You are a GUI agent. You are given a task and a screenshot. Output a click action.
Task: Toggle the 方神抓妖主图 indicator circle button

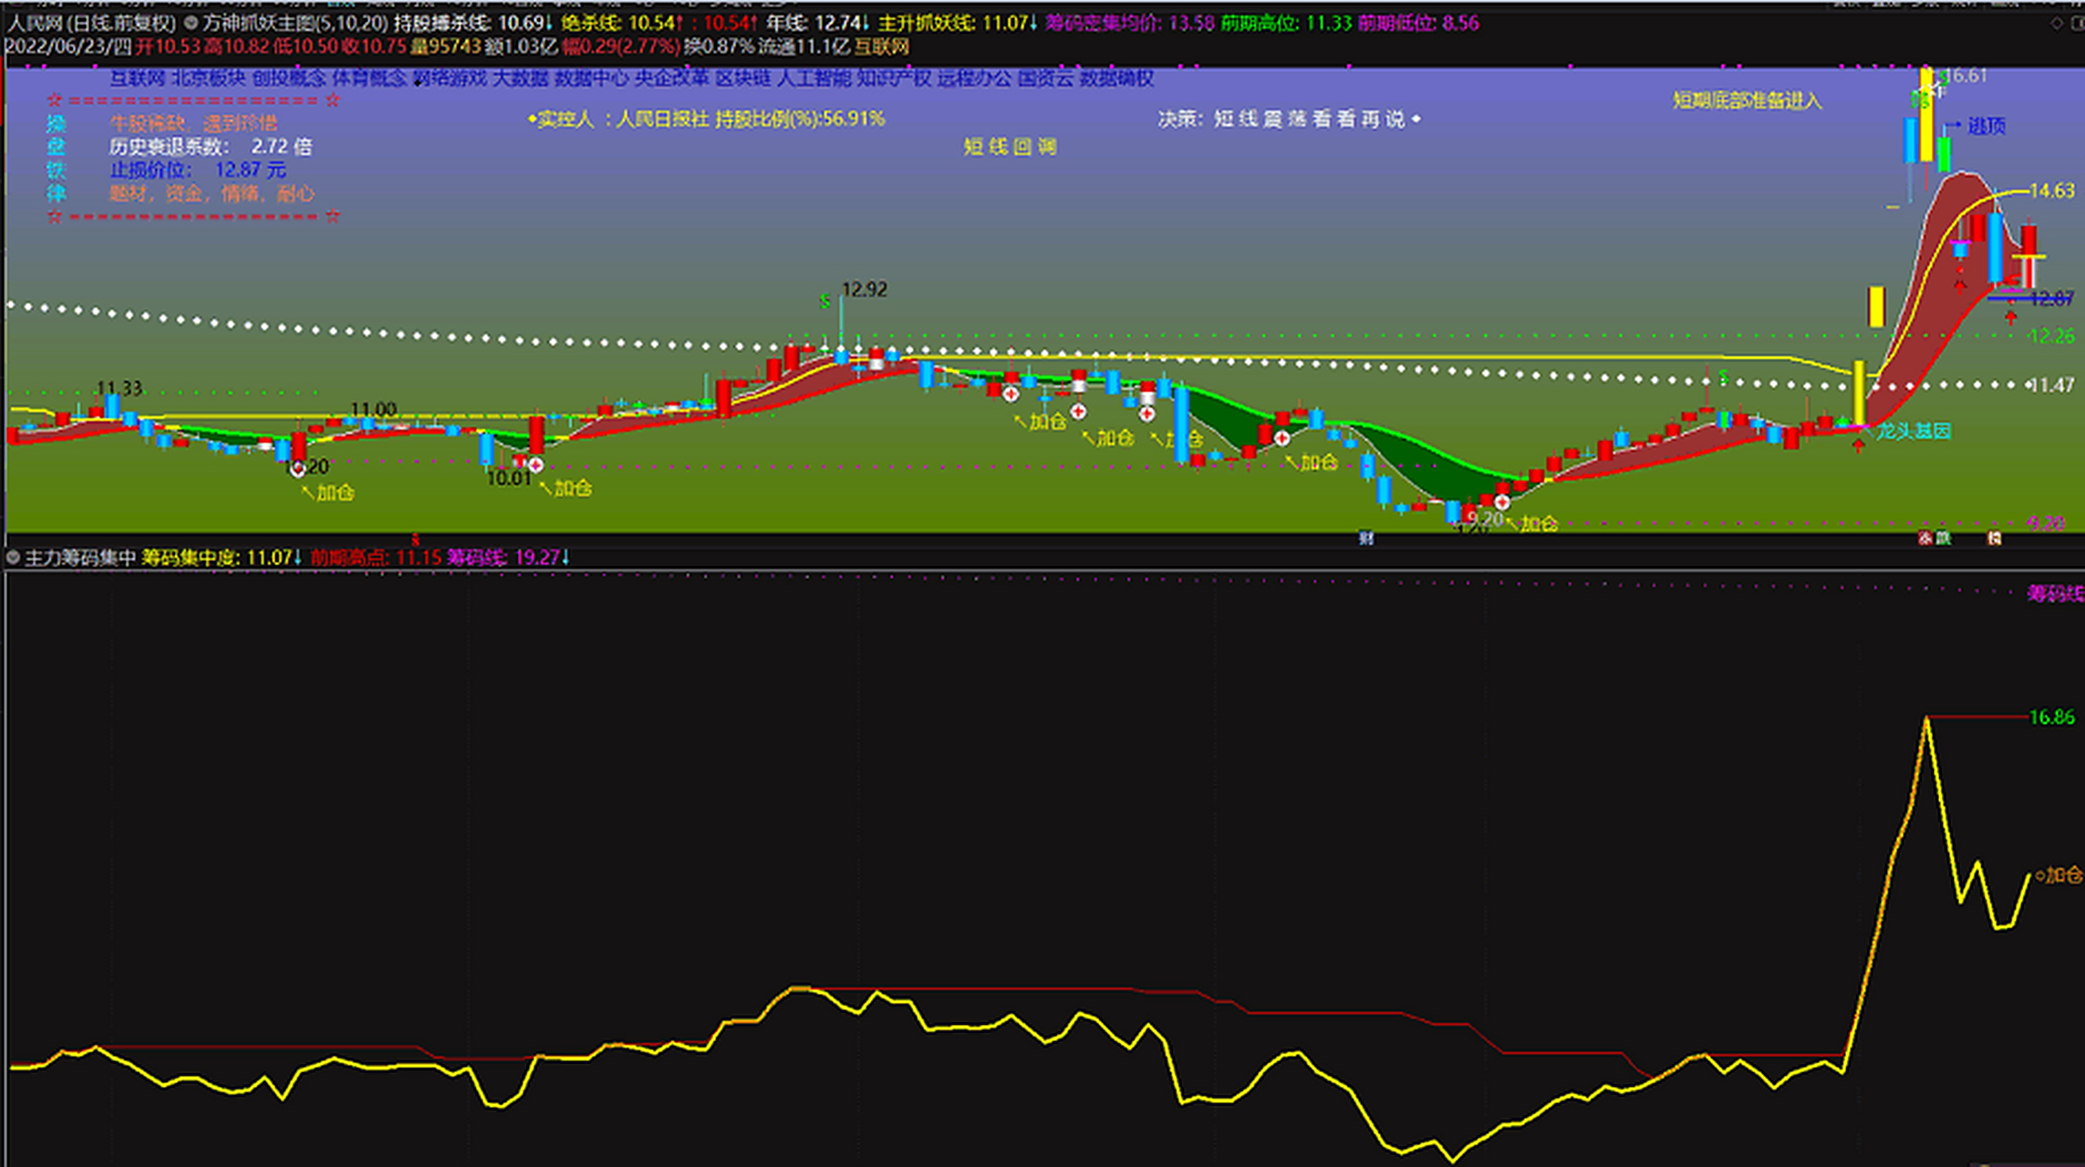pos(192,23)
